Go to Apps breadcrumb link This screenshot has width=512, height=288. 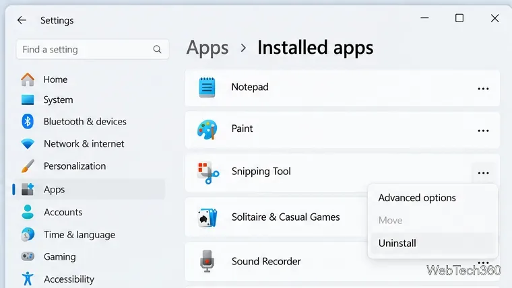click(207, 48)
